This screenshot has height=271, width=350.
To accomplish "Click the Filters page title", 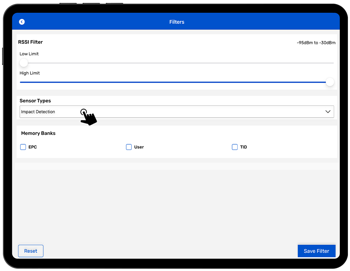I will (177, 22).
